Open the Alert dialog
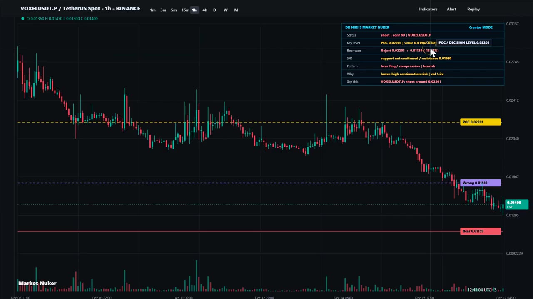 451,9
